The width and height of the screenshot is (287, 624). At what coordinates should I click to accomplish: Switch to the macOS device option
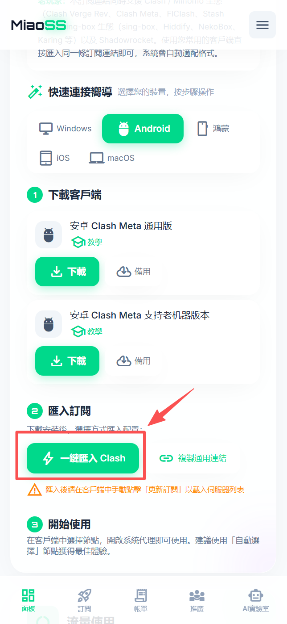pyautogui.click(x=112, y=158)
